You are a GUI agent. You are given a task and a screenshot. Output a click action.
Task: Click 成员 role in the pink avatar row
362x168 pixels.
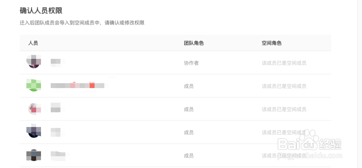[x=189, y=109]
